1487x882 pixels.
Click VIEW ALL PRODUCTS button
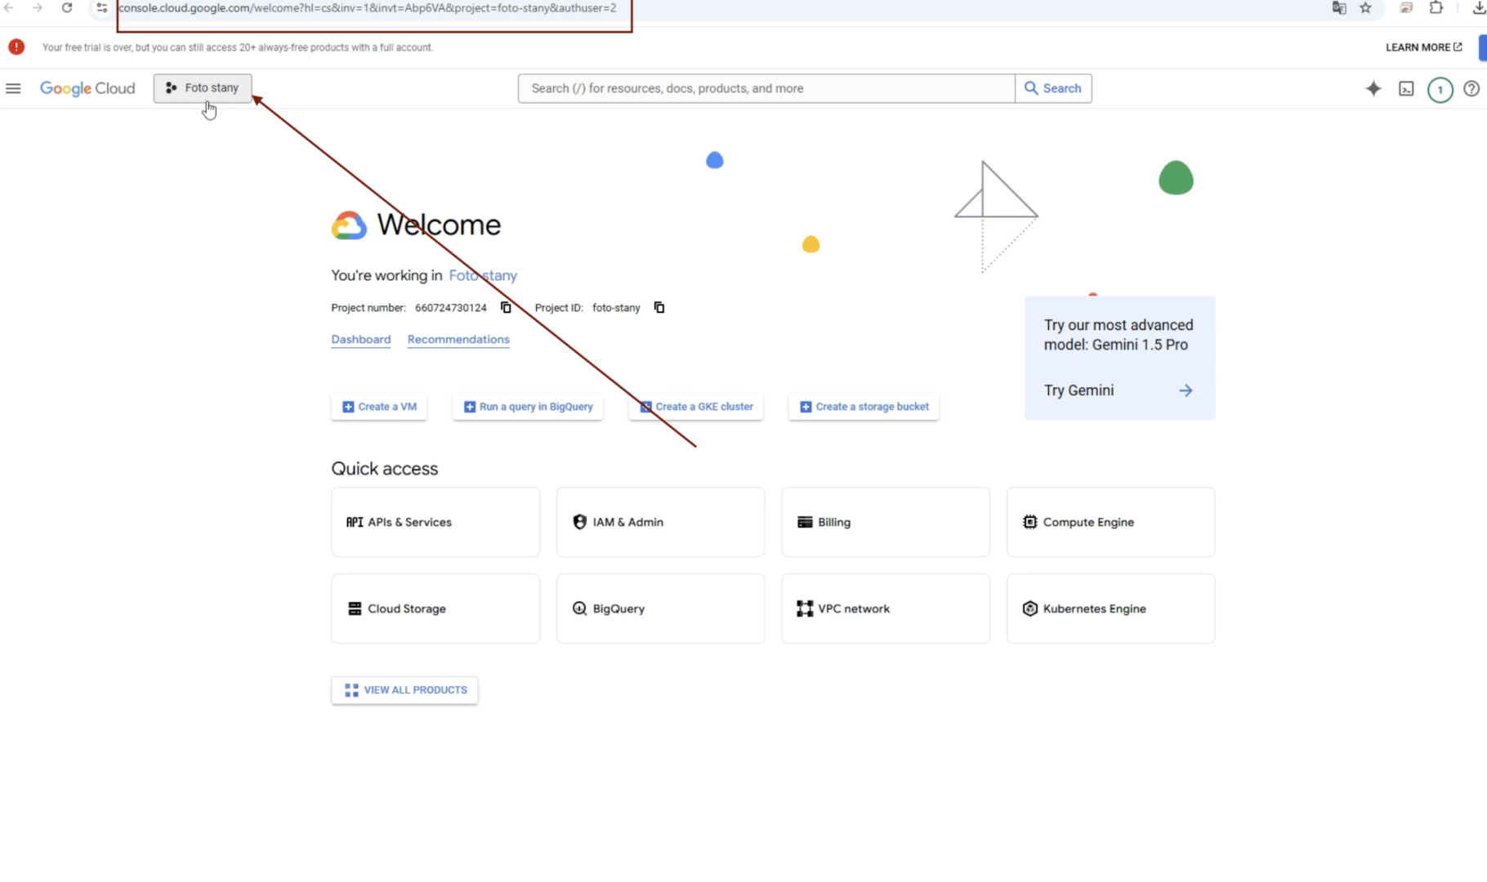[x=404, y=690]
